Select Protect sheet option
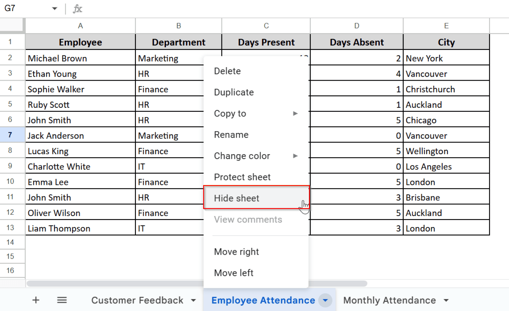This screenshot has width=509, height=311. click(242, 177)
